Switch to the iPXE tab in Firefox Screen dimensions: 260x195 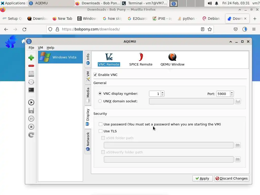pyautogui.click(x=162, y=19)
